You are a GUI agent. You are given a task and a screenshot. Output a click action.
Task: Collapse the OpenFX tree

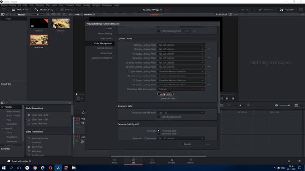click(x=2, y=128)
